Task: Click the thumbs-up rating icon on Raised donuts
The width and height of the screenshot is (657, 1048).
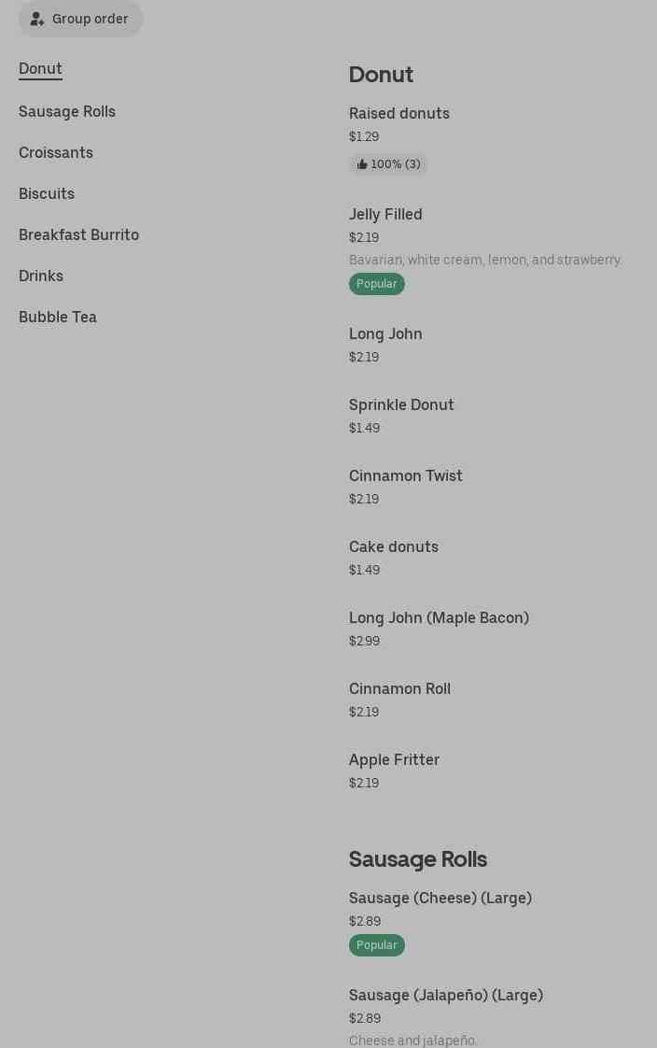Action: pos(362,164)
